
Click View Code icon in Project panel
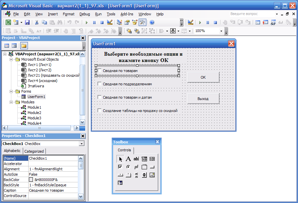[x=7, y=46]
